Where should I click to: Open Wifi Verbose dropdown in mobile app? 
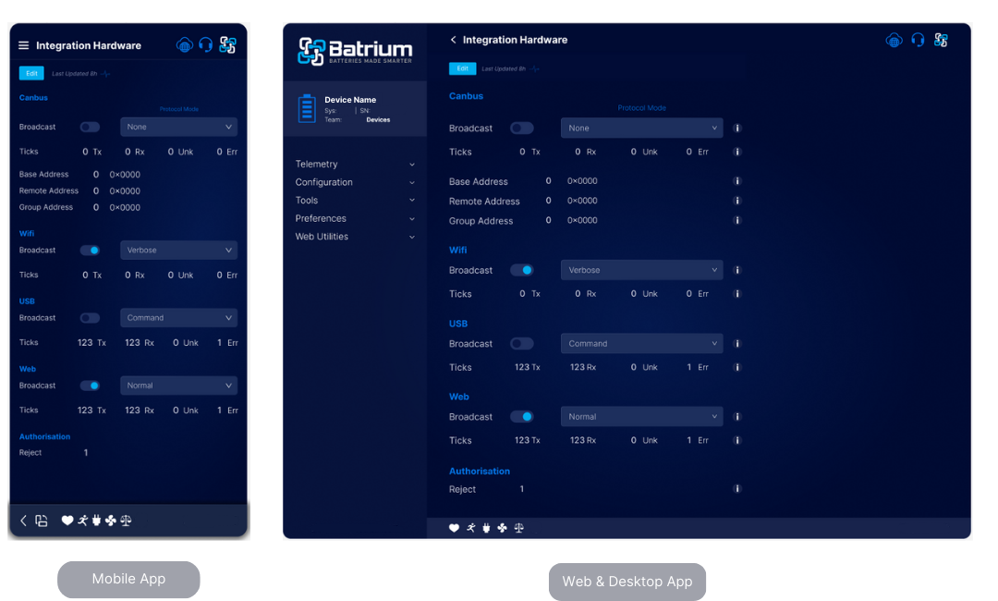pyautogui.click(x=179, y=251)
